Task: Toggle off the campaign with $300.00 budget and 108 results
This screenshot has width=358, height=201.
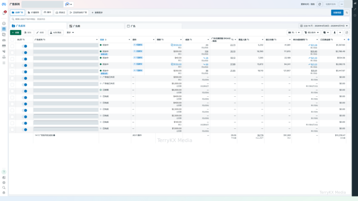Action: [24, 53]
